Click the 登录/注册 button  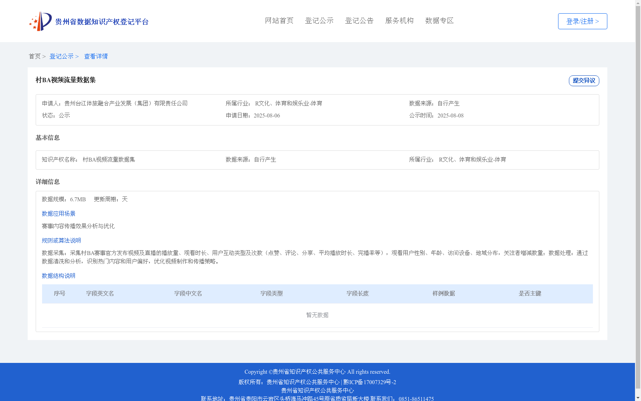click(x=582, y=21)
